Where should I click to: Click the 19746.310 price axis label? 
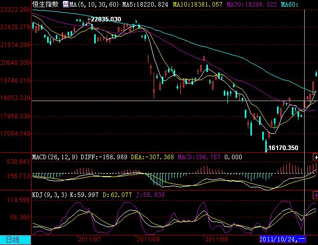[x=15, y=81]
